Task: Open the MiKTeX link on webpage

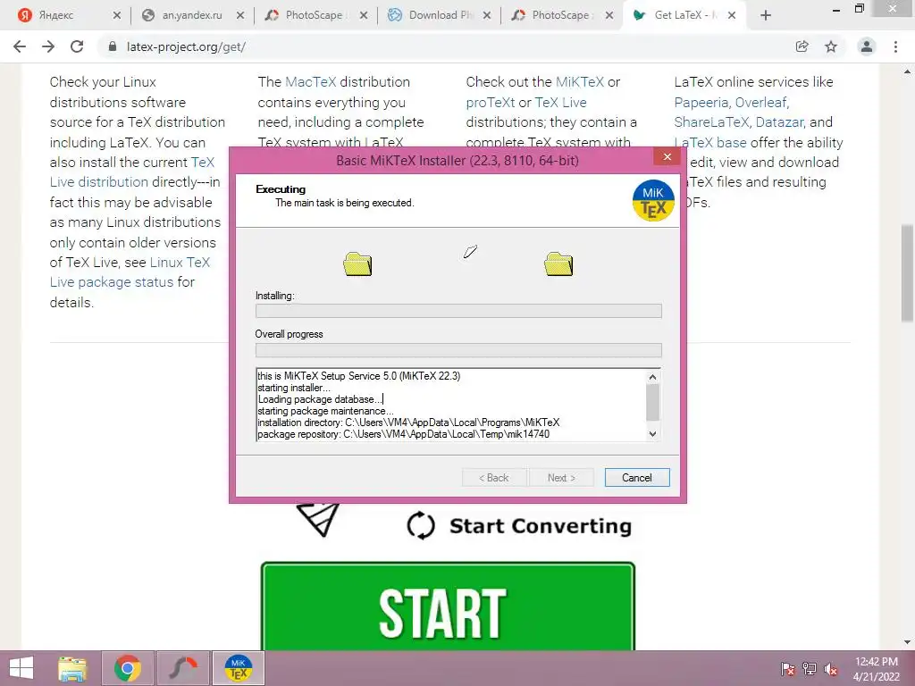Action: click(x=580, y=81)
